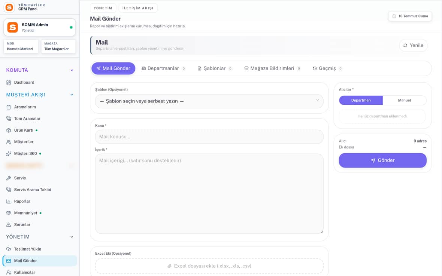
Task: Open Teslimat Yükle upload icon
Action: [x=9, y=249]
